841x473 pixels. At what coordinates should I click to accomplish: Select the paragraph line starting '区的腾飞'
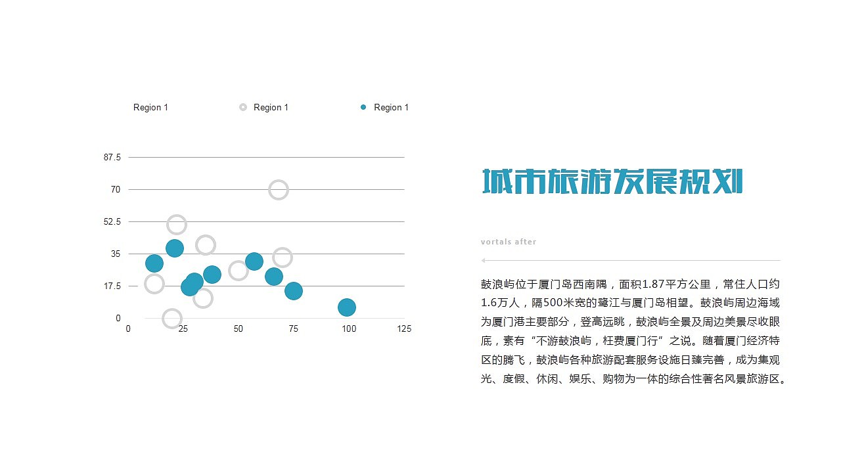click(x=631, y=360)
